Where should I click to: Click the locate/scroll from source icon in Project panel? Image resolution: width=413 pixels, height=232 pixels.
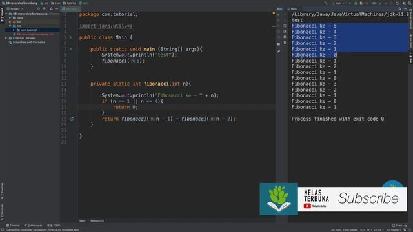tap(39, 8)
